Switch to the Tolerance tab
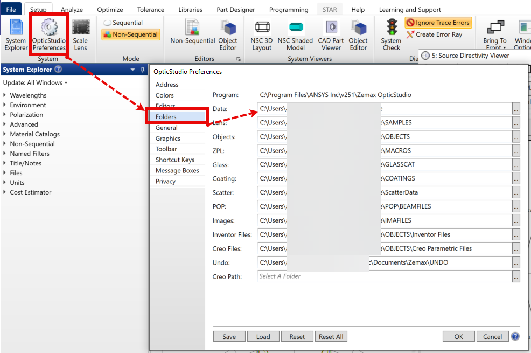 (151, 10)
